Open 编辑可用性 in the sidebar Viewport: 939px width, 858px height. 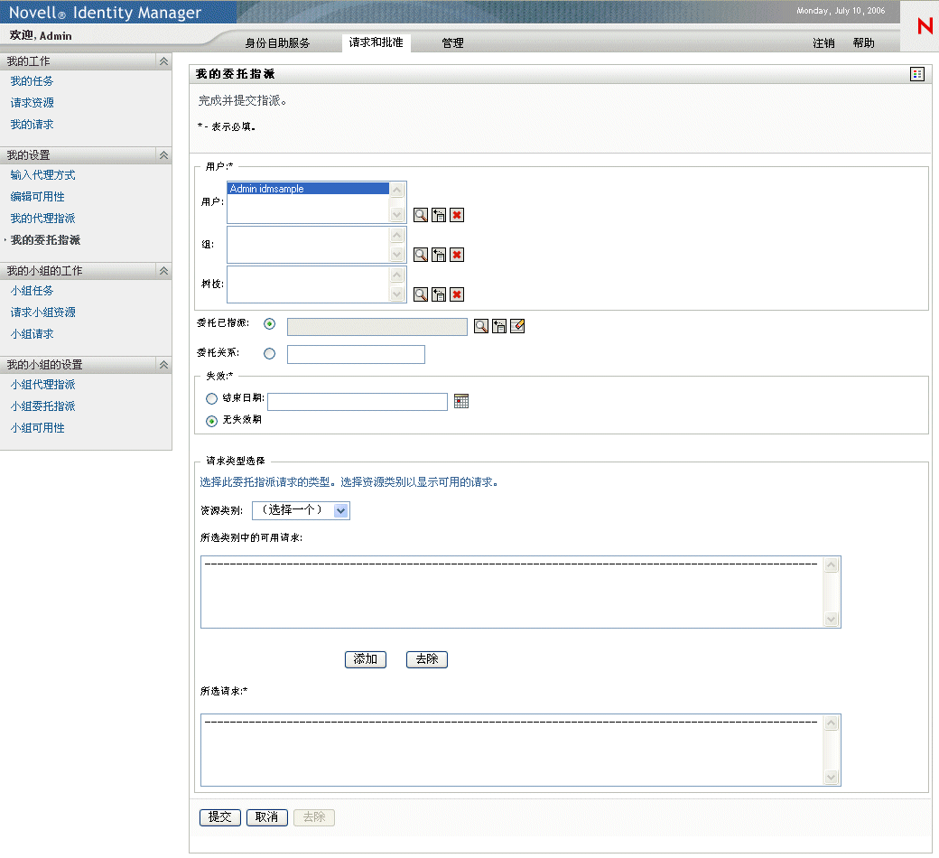coord(37,197)
